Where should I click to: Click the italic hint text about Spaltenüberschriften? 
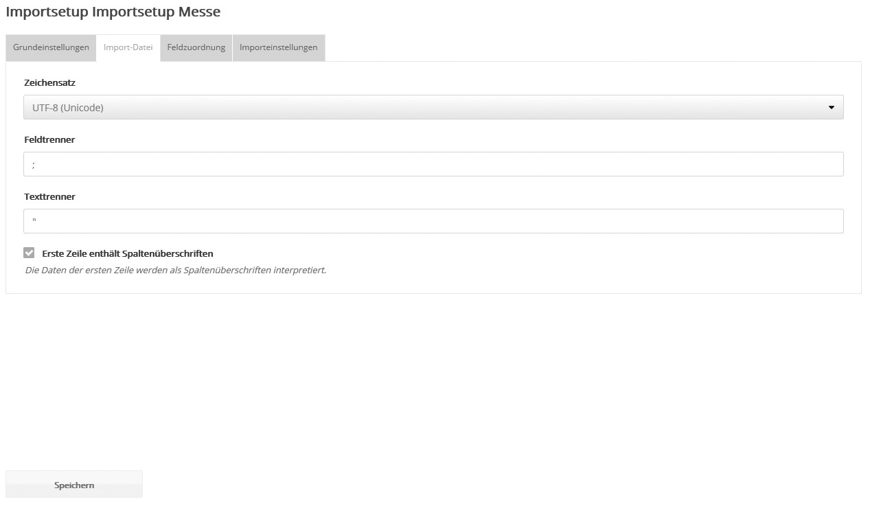[x=175, y=270]
